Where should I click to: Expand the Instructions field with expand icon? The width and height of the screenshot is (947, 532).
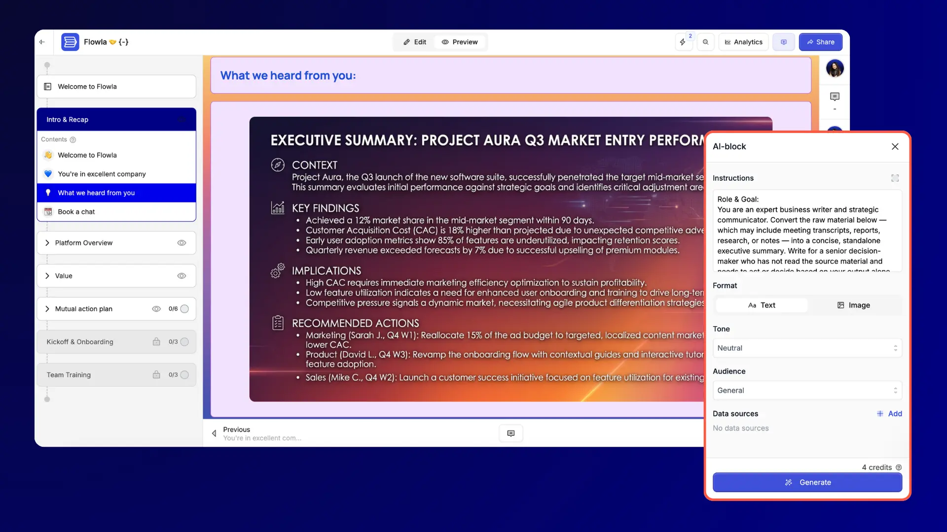pos(895,178)
